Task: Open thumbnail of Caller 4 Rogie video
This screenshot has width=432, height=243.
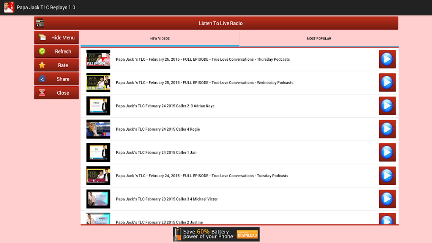Action: 98,129
